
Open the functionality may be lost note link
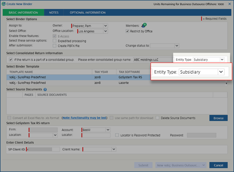coord(84,118)
